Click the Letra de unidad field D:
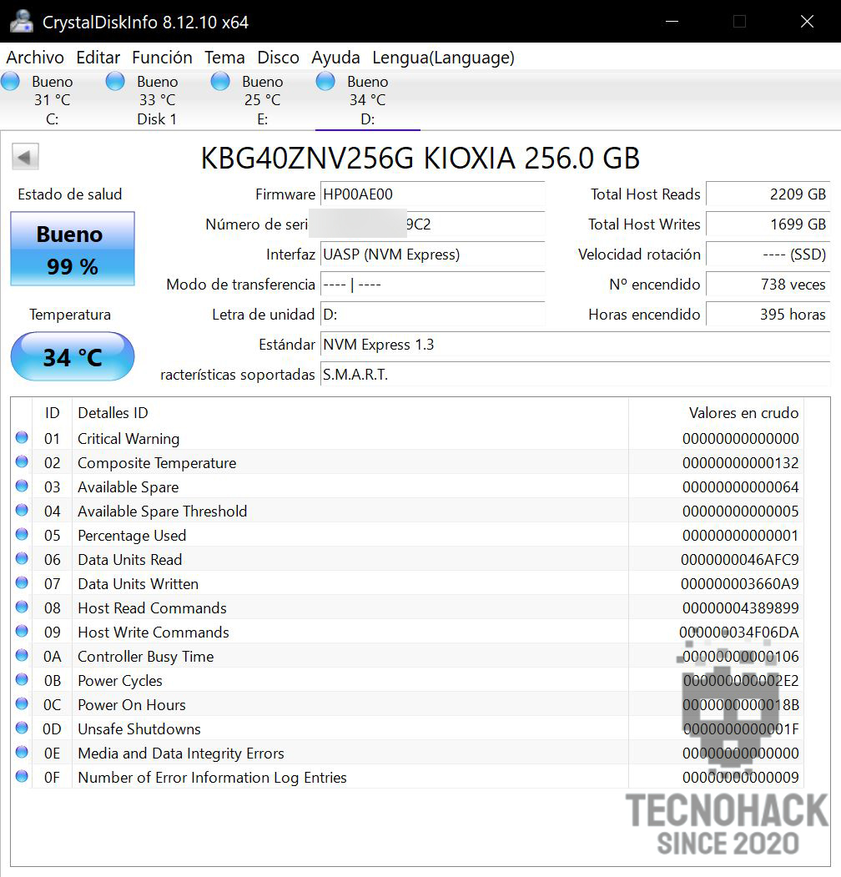 433,315
